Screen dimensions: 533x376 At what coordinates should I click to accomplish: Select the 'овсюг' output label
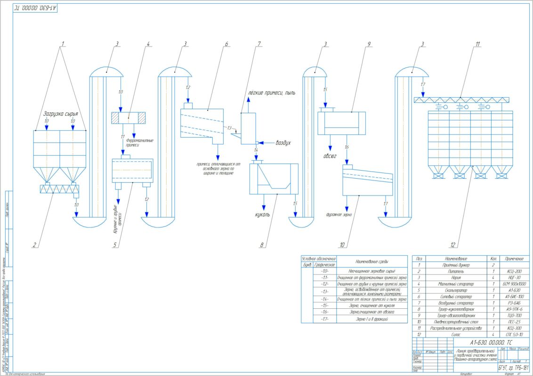330,156
